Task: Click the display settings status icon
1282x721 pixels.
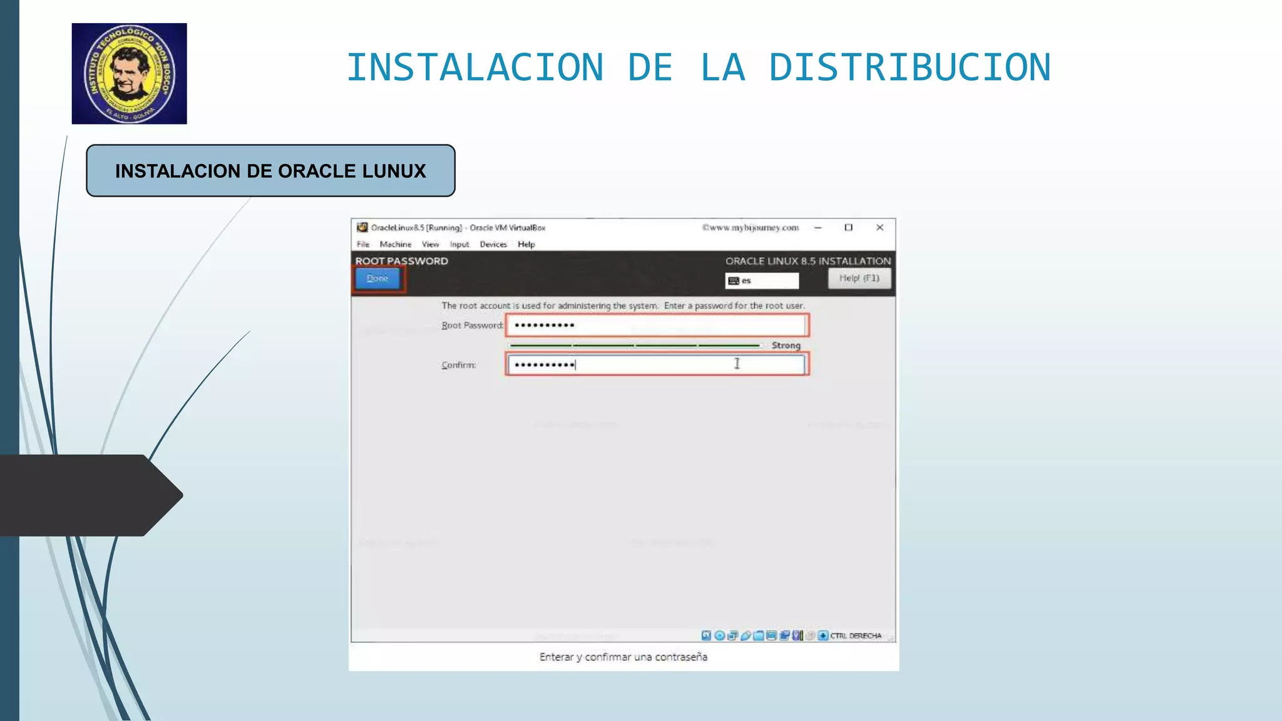Action: tap(771, 636)
